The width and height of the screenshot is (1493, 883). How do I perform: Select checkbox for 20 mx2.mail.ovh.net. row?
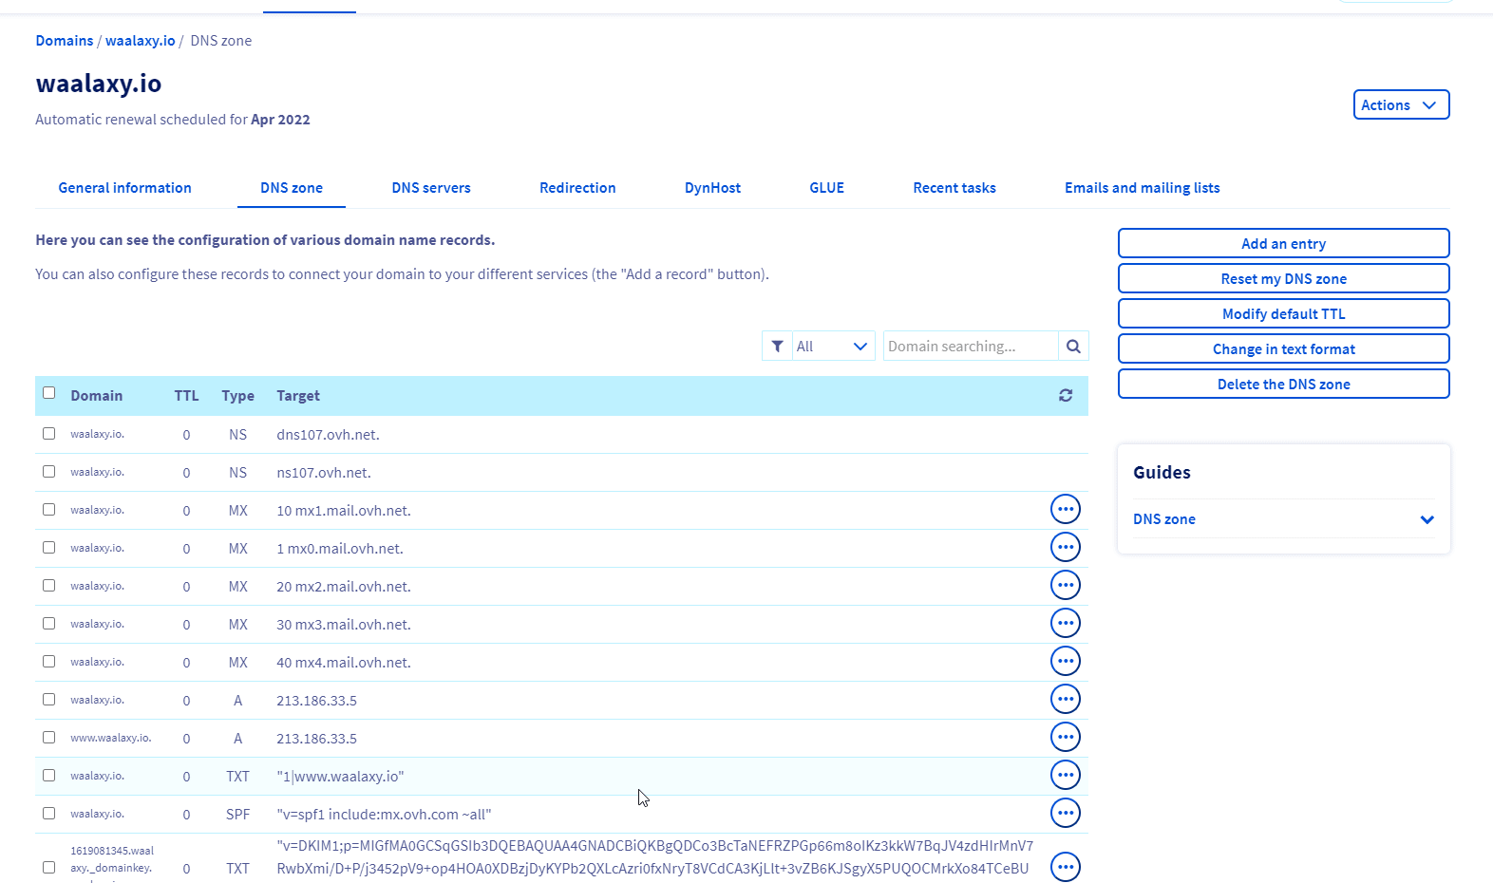[48, 586]
